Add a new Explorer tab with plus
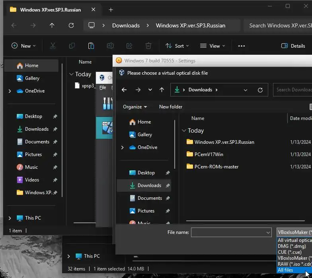 tap(111, 10)
